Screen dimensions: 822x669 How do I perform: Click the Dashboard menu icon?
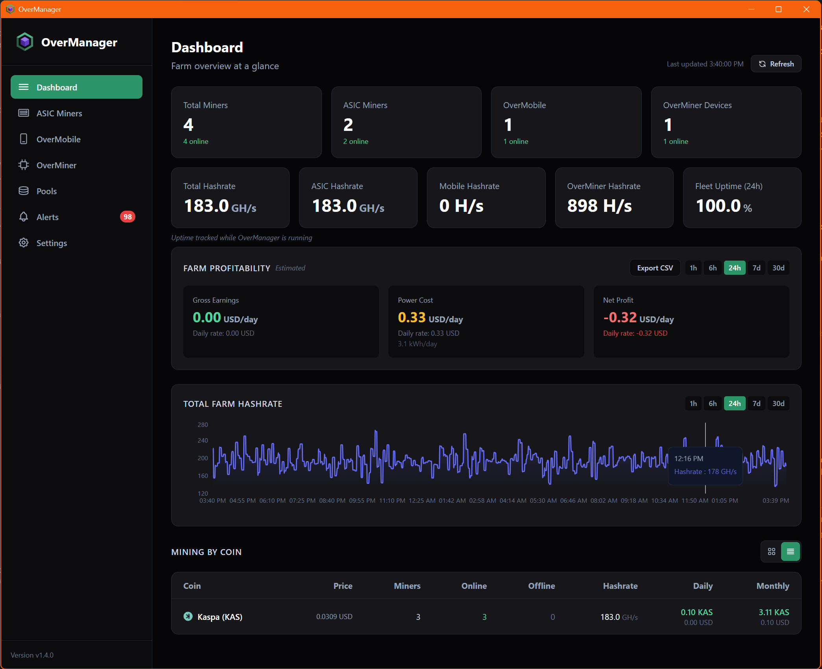click(x=24, y=87)
